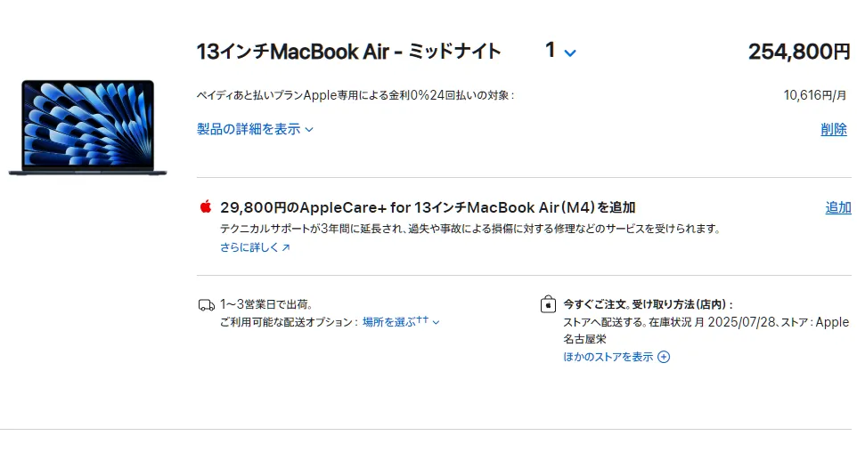
Task: Click the shopping bag pickup icon
Action: 548,304
